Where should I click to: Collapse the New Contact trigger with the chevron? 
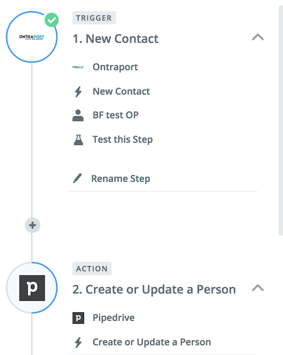258,37
